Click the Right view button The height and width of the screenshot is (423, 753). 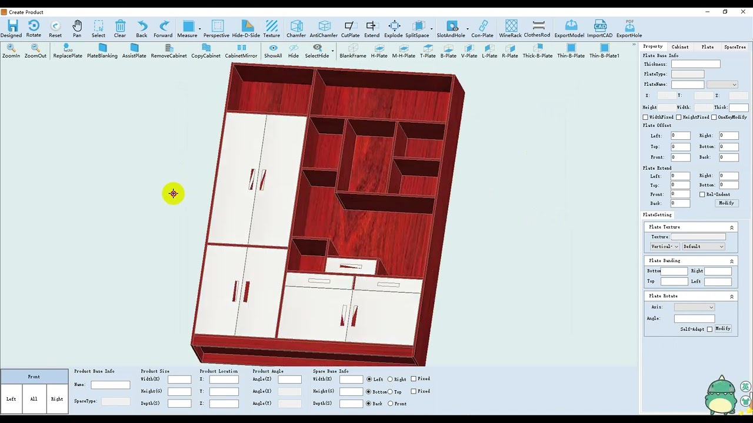[x=57, y=399]
